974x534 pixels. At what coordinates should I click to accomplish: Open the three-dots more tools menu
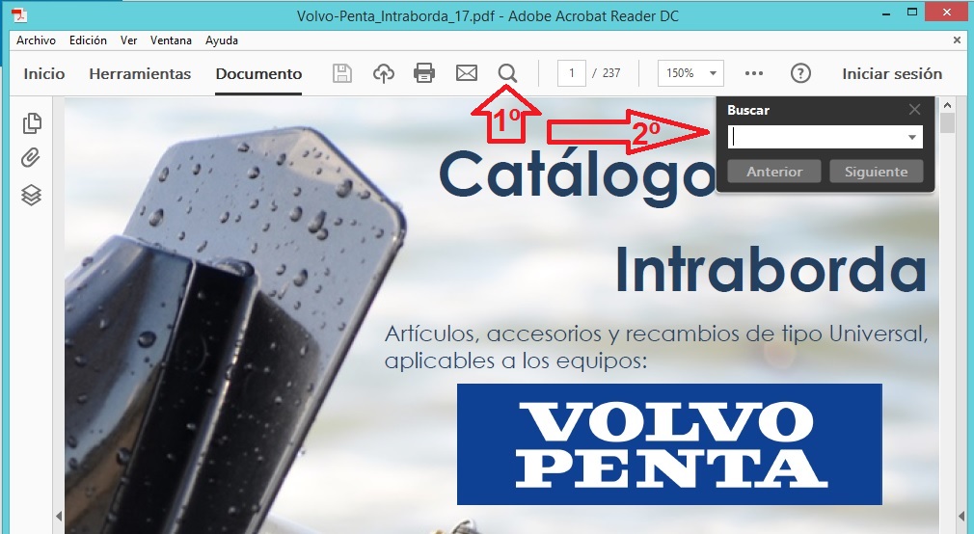(x=753, y=73)
